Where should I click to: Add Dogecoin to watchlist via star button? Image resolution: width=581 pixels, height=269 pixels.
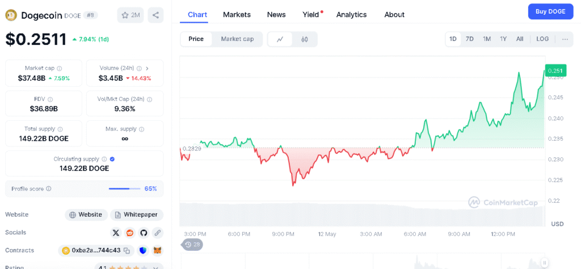(x=130, y=15)
